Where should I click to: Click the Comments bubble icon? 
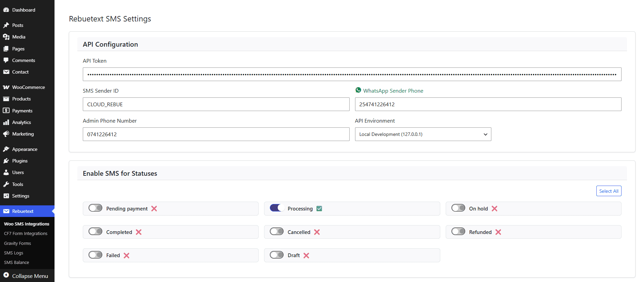coord(6,60)
